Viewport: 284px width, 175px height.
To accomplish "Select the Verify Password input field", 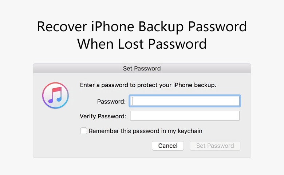I will click(185, 115).
